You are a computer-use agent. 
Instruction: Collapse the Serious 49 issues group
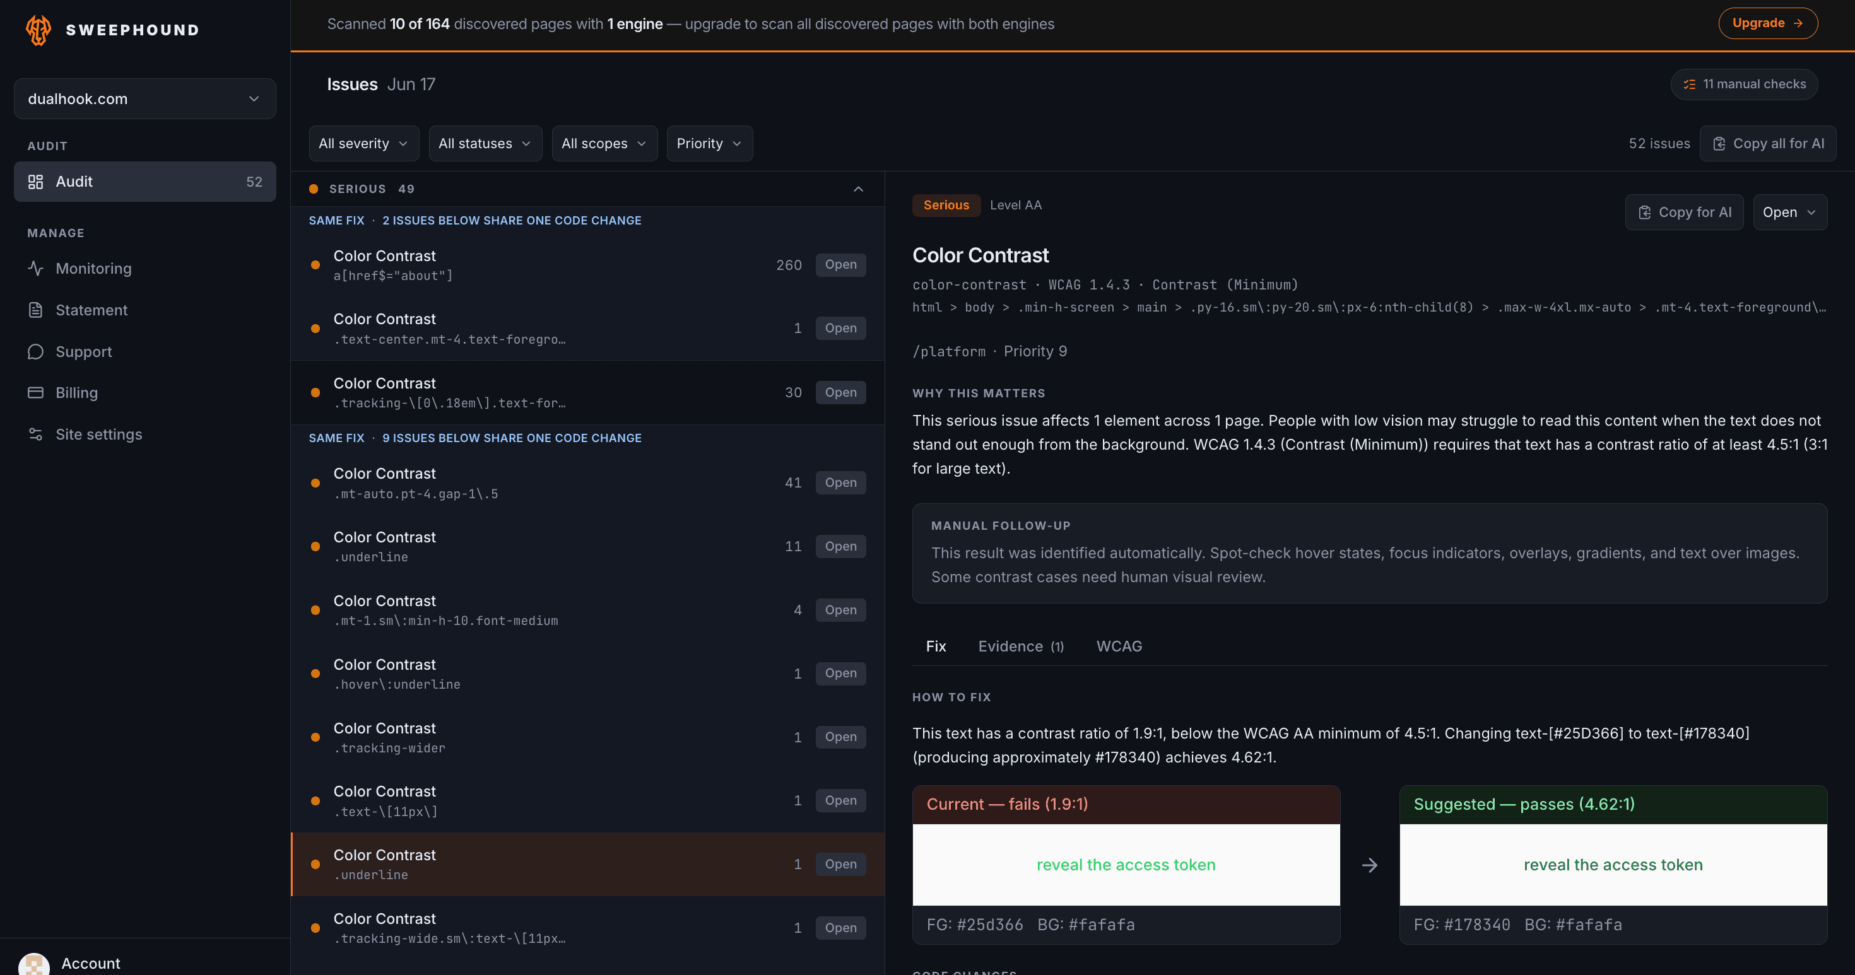pyautogui.click(x=857, y=189)
